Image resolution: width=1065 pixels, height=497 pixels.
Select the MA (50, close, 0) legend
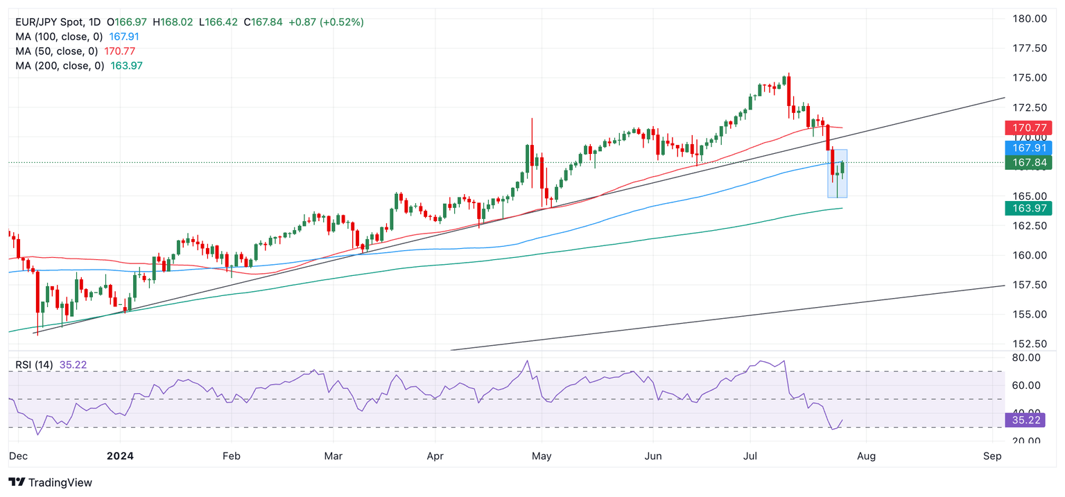[x=58, y=51]
